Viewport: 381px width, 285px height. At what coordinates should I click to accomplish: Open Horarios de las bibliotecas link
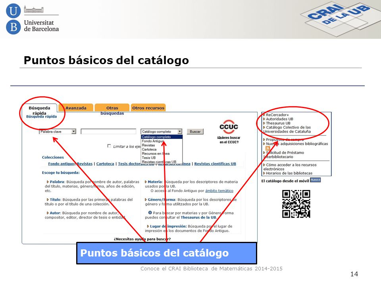coord(289,173)
